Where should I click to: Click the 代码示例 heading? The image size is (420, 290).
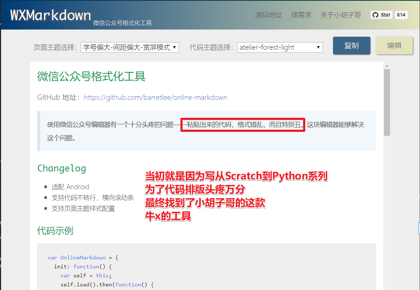tap(55, 231)
